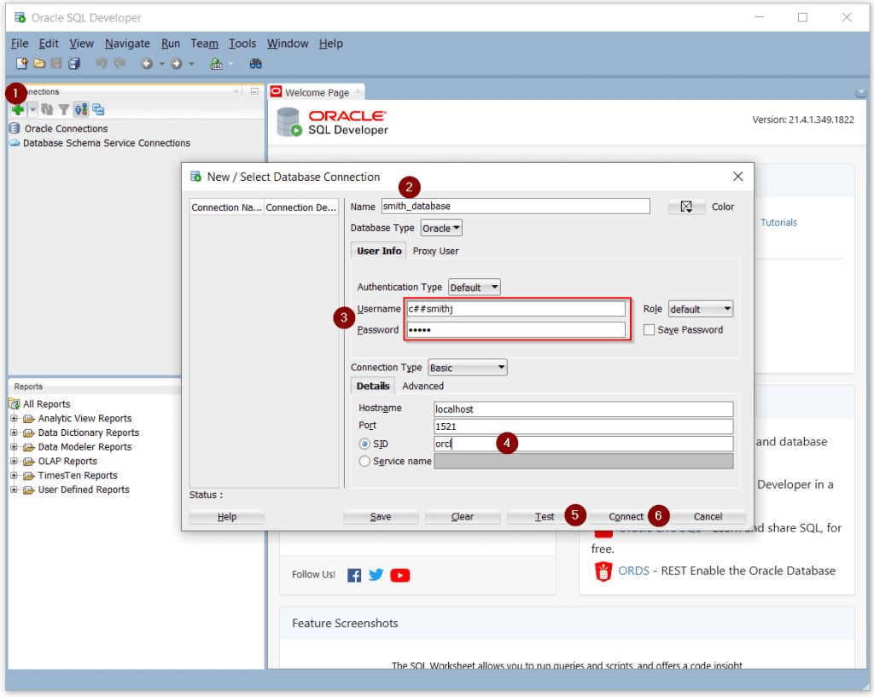Click the connection Name input field
The width and height of the screenshot is (874, 697).
[x=516, y=206]
